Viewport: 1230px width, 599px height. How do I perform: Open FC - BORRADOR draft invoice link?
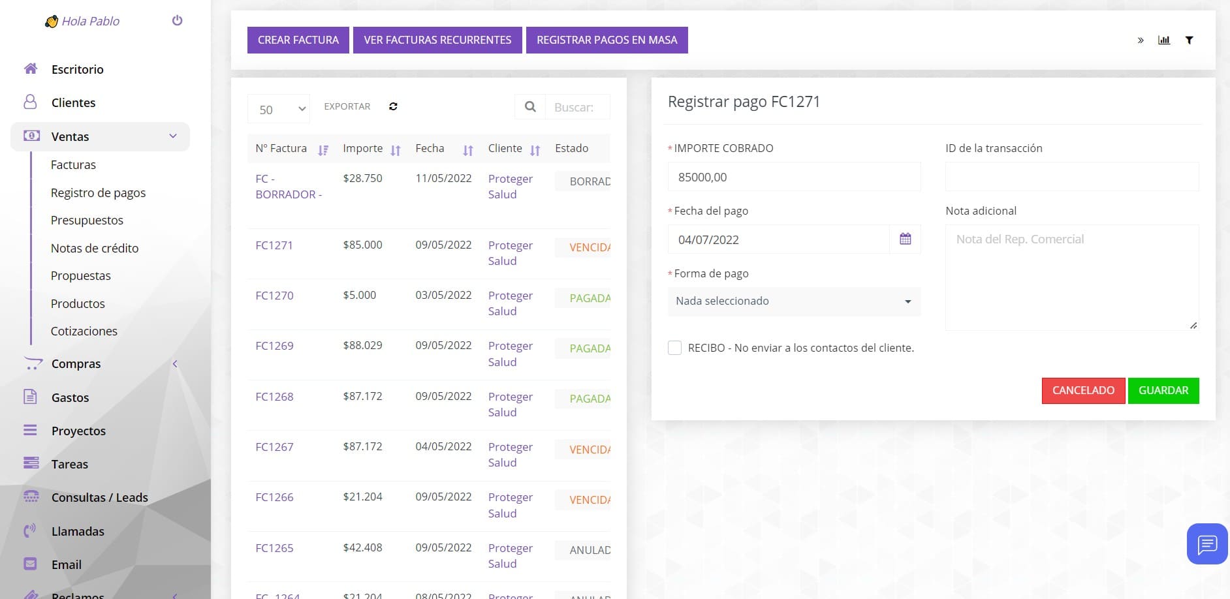click(x=289, y=187)
